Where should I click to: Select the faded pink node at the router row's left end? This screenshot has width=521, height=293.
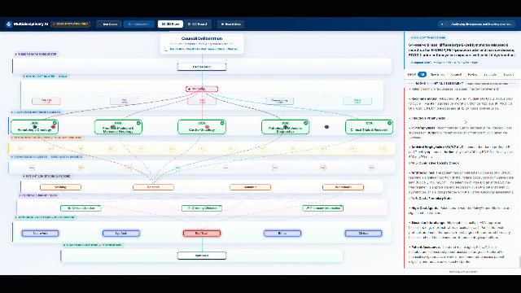click(46, 101)
